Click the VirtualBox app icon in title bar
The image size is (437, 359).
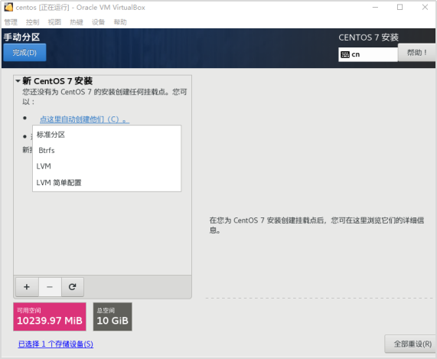[8, 7]
